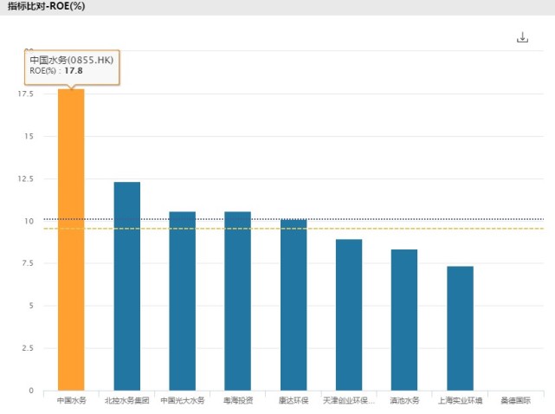Viewport: 555px width, 414px height.
Task: Select the 上海实业环境 bar
Action: pos(460,328)
